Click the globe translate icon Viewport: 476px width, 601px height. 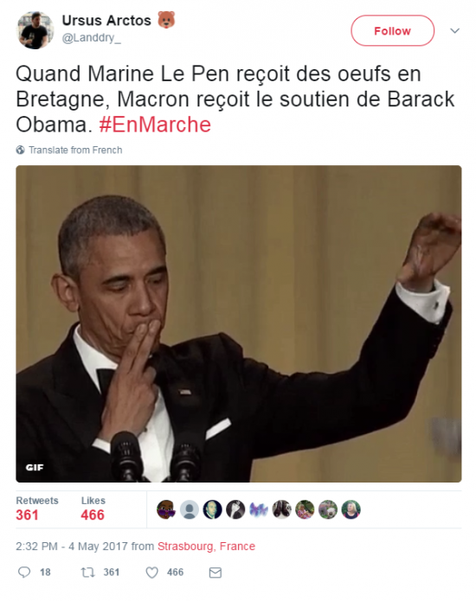coord(20,150)
